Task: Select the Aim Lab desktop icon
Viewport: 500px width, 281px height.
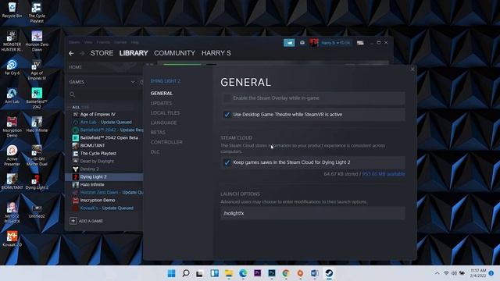Action: tap(12, 96)
